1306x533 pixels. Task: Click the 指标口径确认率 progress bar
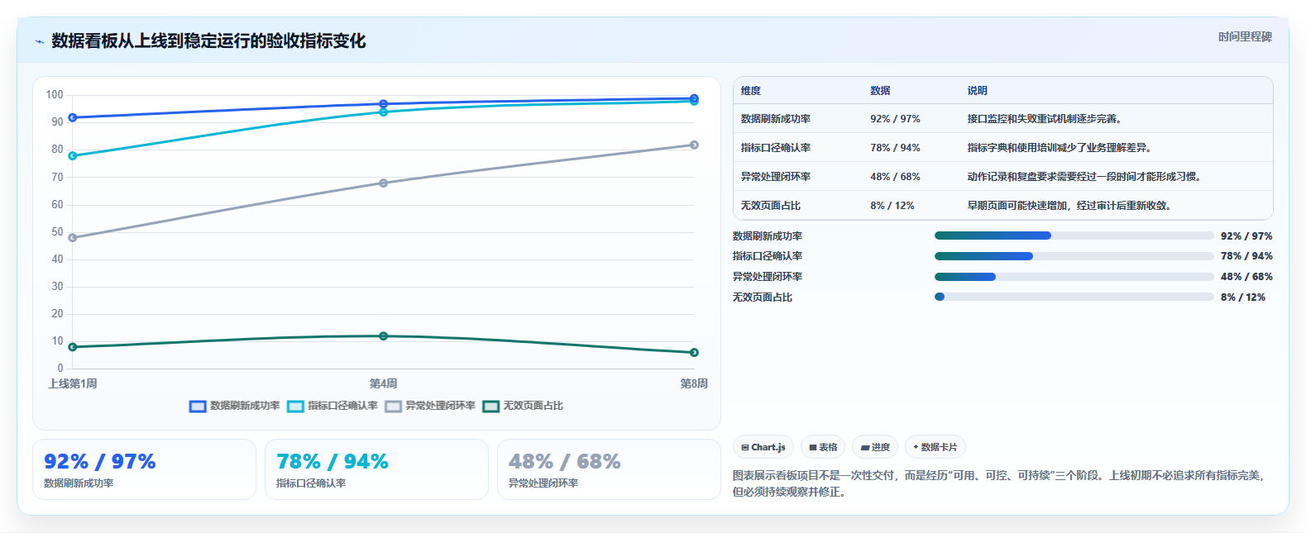click(x=1074, y=256)
